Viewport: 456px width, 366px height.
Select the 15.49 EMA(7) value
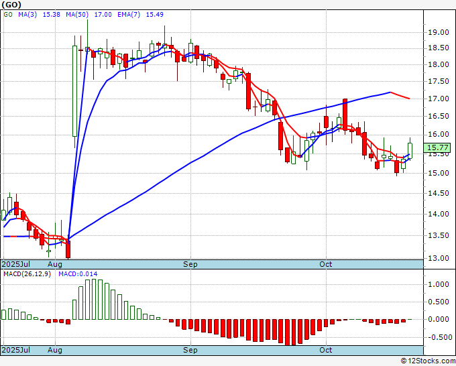(154, 15)
